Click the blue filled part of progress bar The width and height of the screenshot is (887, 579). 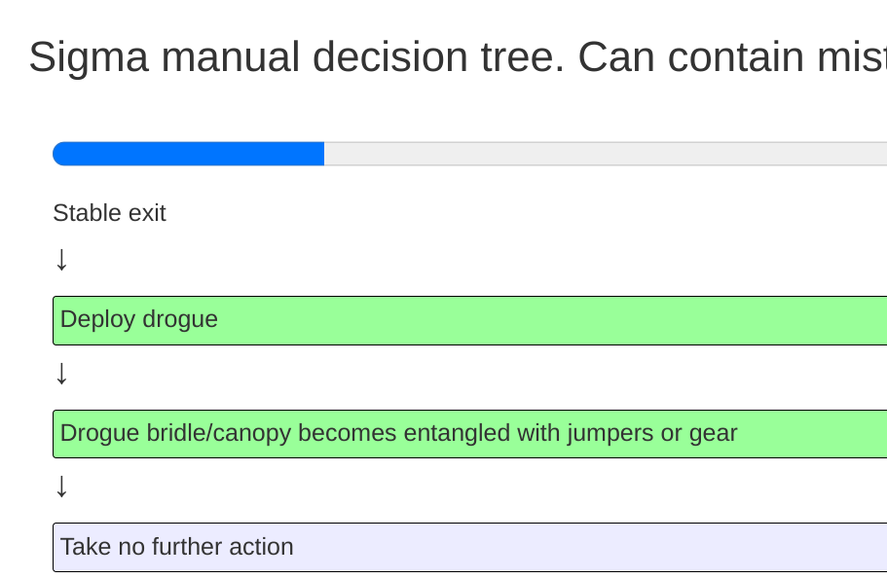tap(188, 154)
